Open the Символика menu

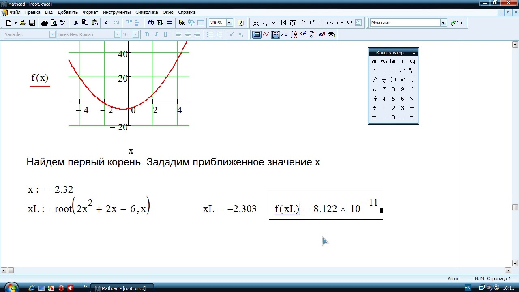(146, 12)
